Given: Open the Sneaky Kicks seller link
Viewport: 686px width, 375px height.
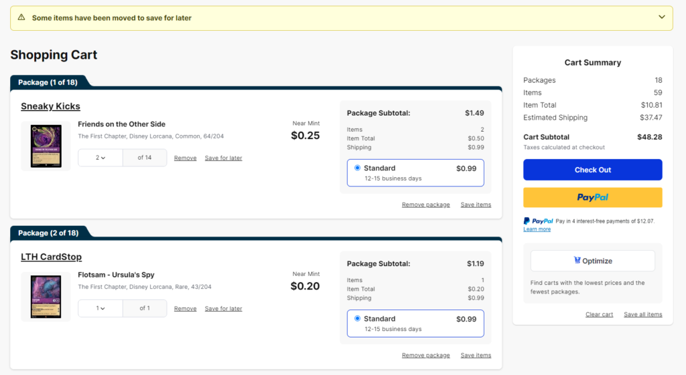Looking at the screenshot, I should (x=50, y=106).
